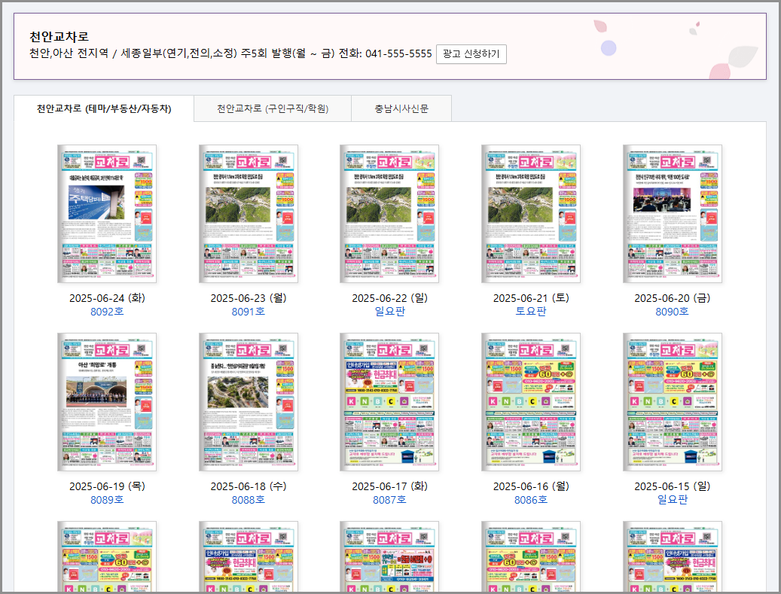781x594 pixels.
Task: Open the 8089호 issue link
Action: click(x=107, y=500)
